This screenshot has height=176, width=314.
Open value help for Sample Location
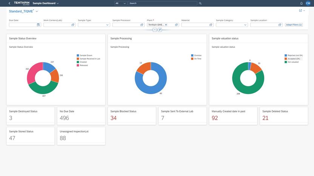coord(280,25)
